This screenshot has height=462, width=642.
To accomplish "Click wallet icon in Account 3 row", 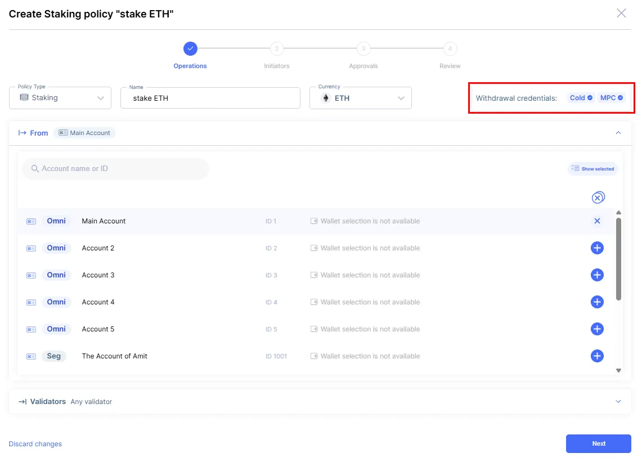I will pos(314,275).
